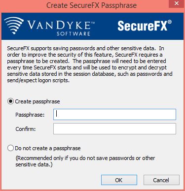Click the Cancel button
Screen dimensions: 185x191
(x=161, y=180)
